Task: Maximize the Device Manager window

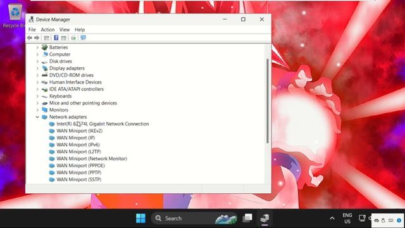Action: coord(243,20)
